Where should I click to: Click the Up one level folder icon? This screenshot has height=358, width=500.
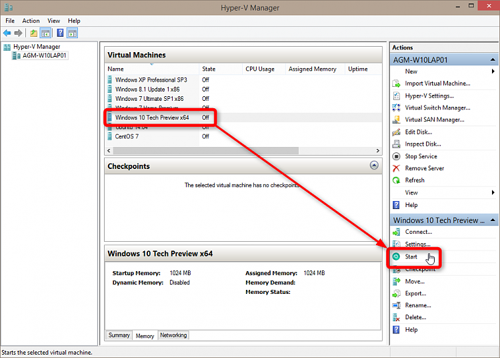click(x=33, y=33)
